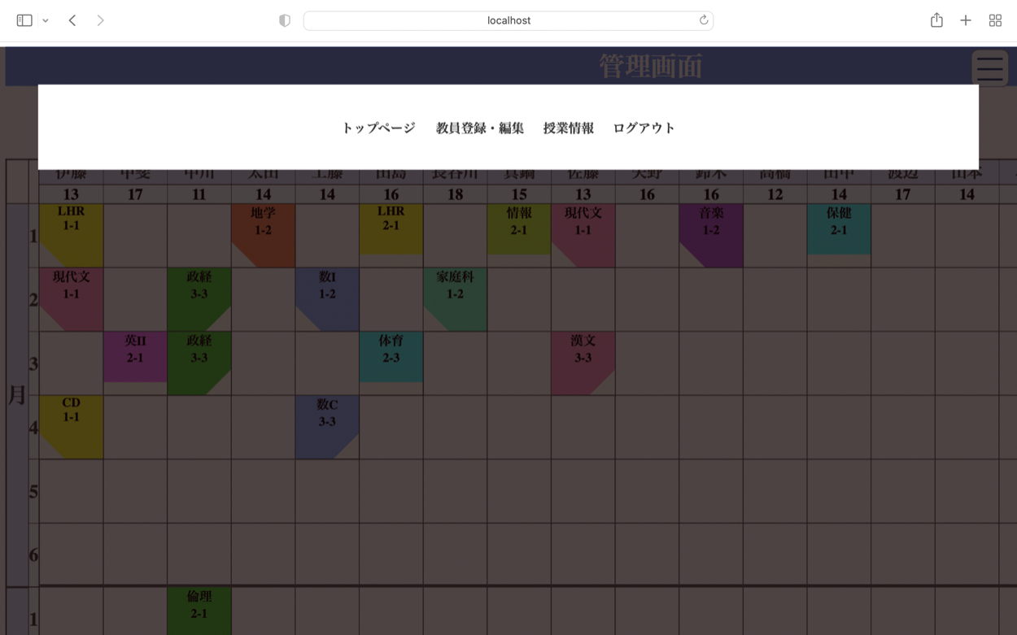Go to 授業情報 page

(569, 128)
